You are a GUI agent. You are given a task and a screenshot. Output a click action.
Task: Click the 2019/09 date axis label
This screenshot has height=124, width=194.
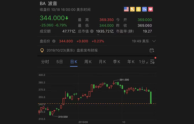(83, 122)
